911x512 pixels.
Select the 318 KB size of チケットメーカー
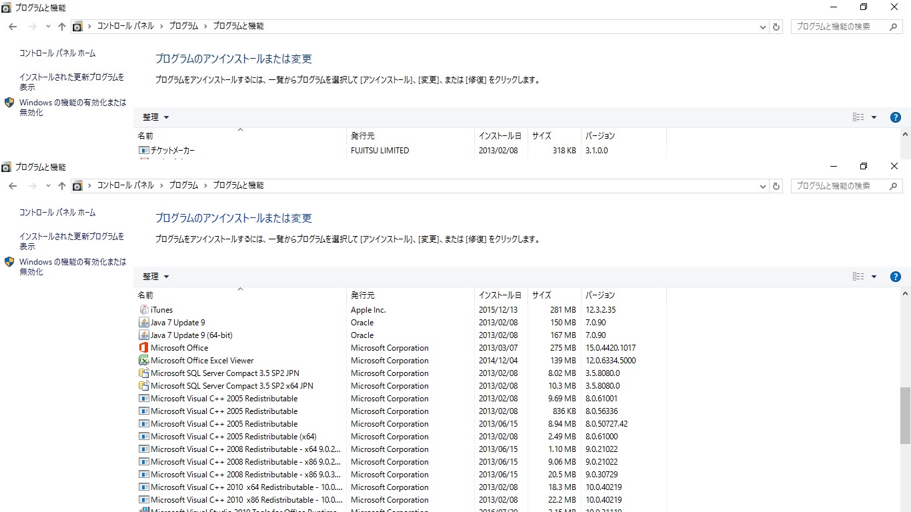(x=564, y=151)
